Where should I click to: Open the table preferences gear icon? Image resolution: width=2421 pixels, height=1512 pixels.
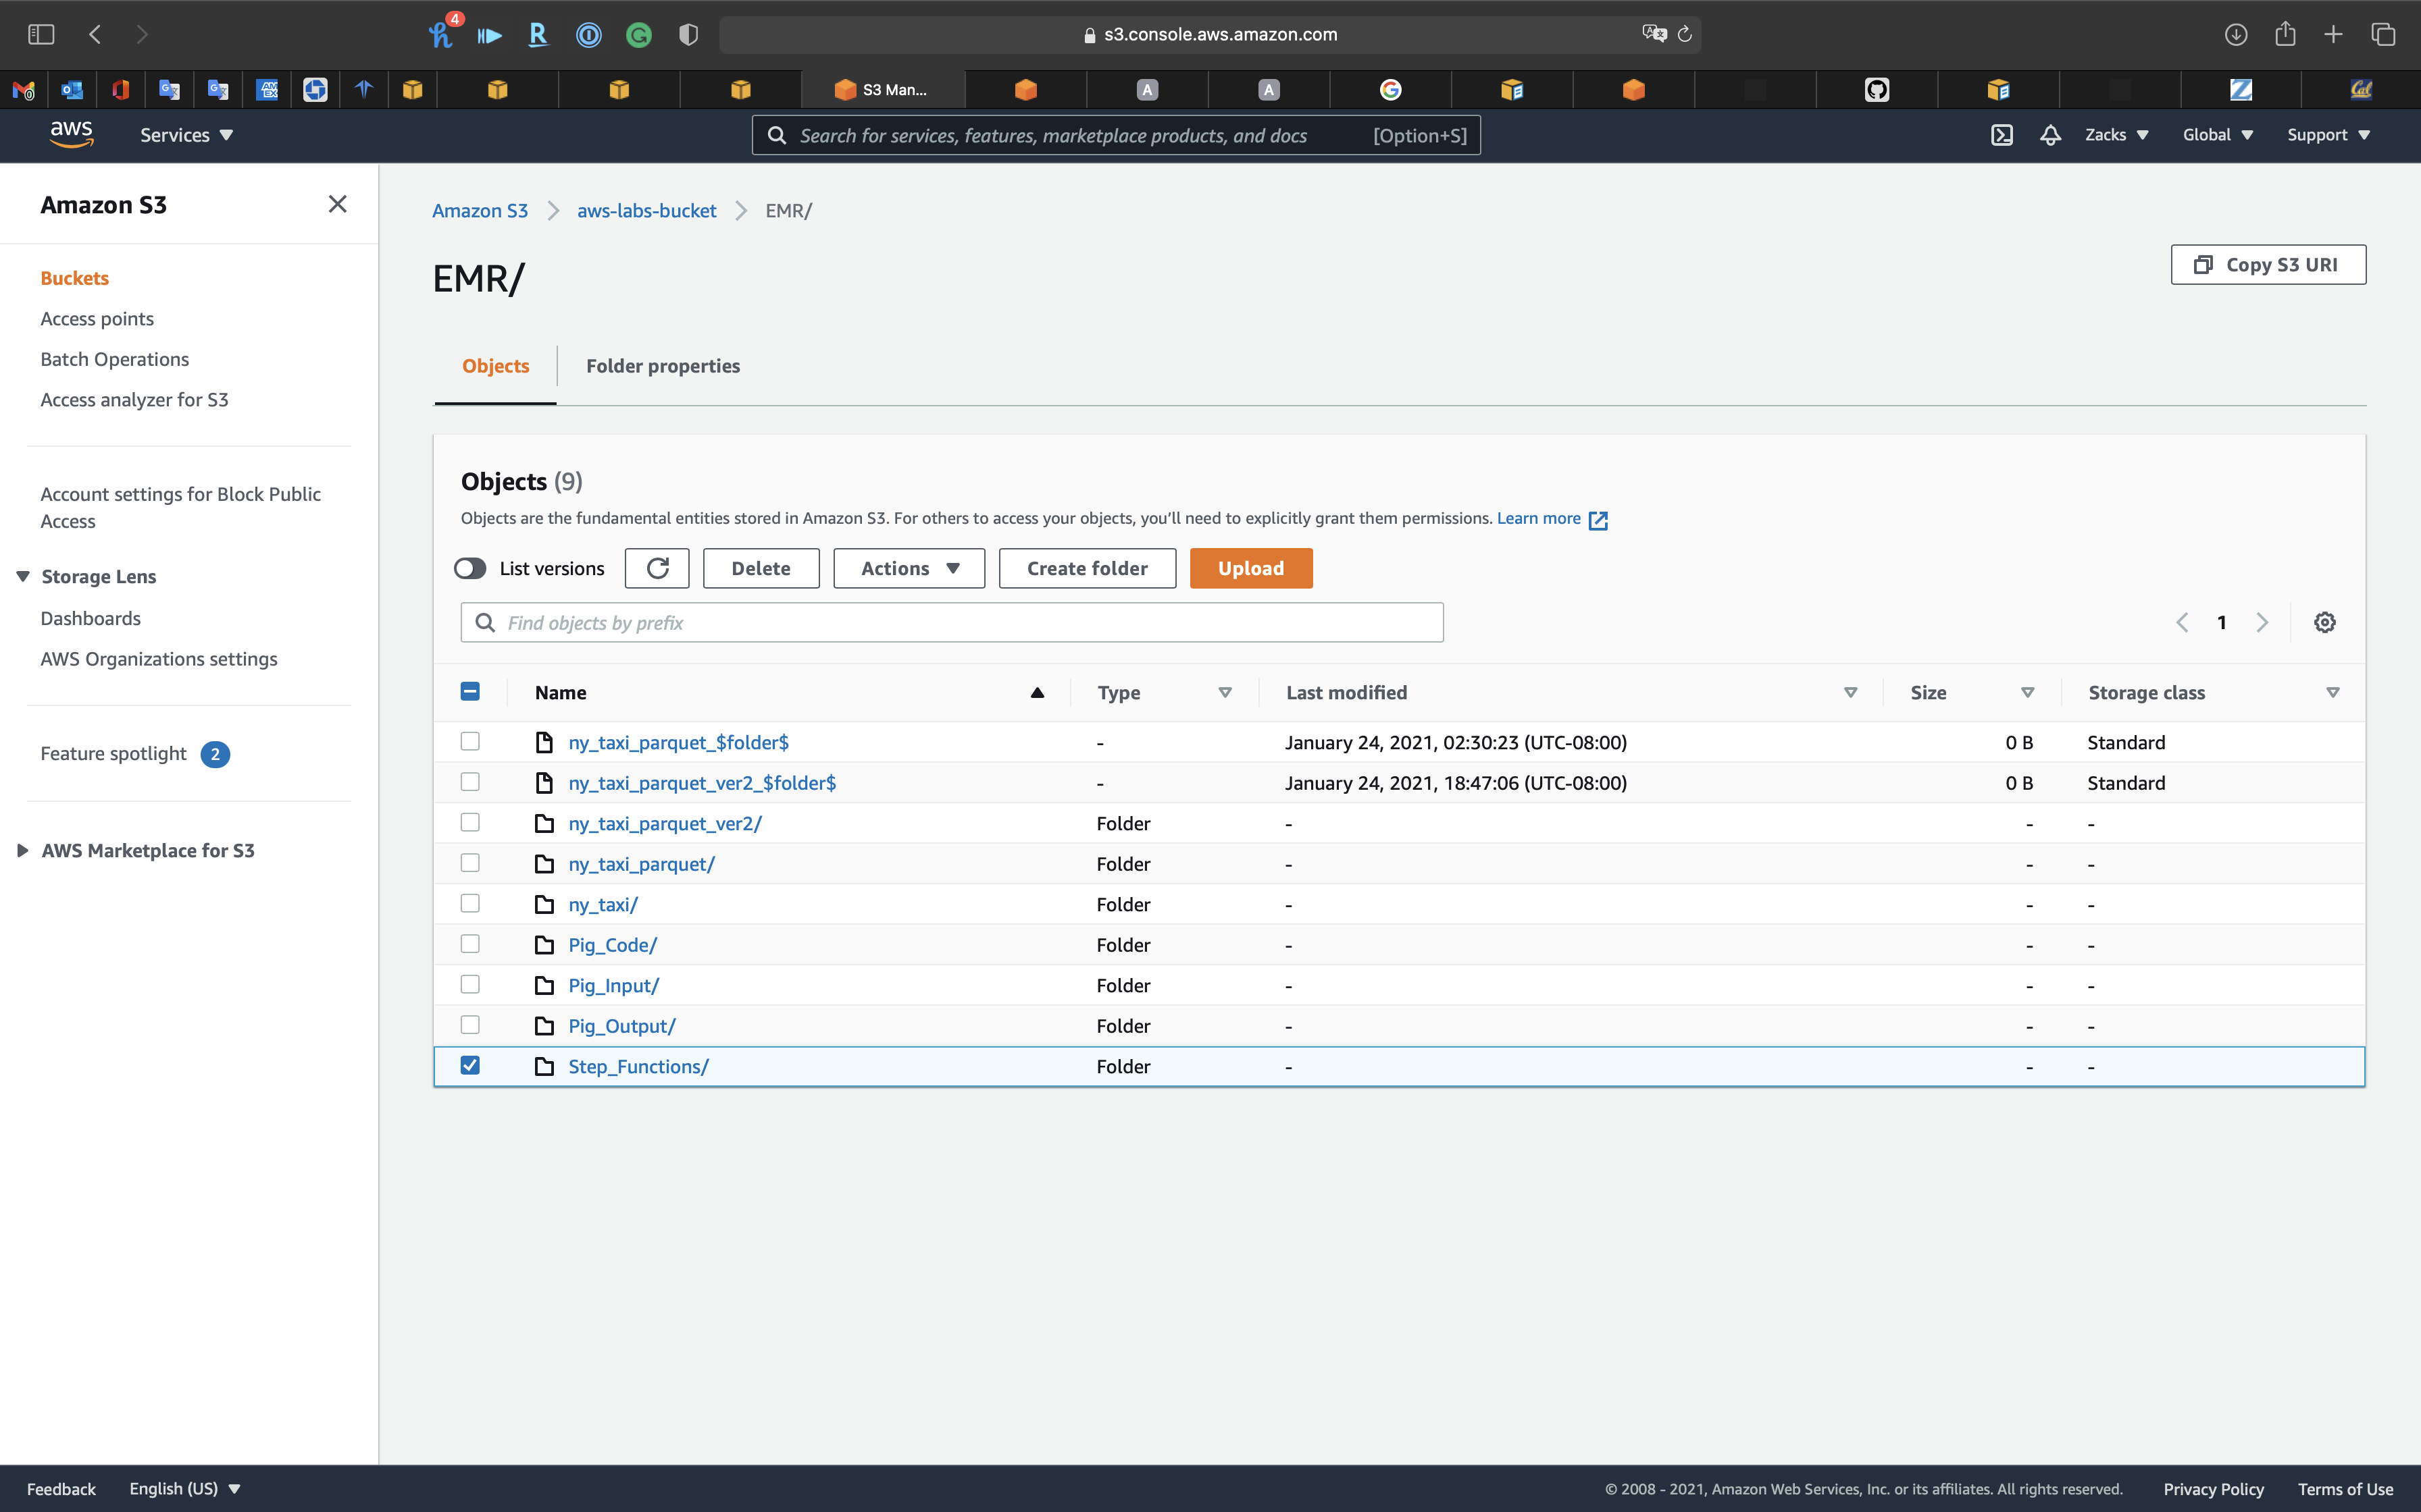pyautogui.click(x=2324, y=622)
